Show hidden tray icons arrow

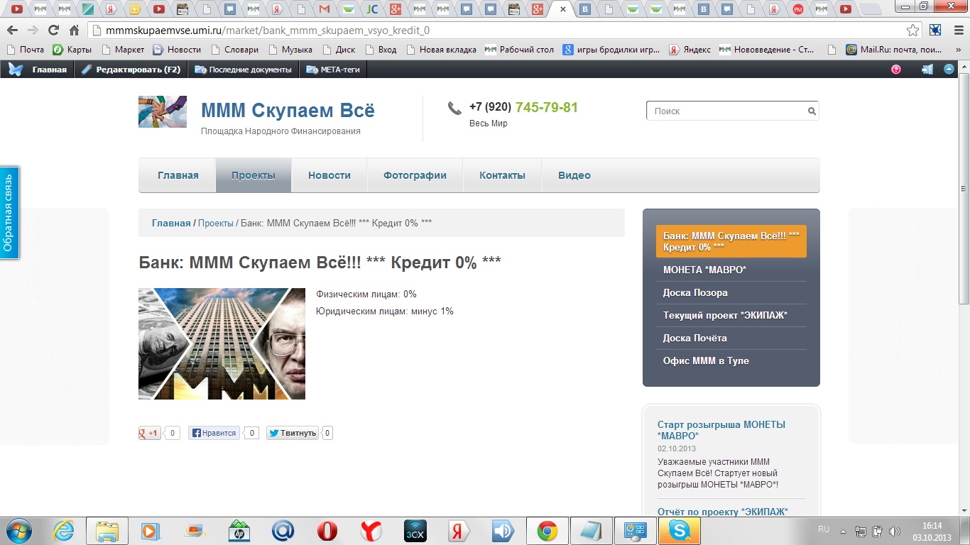pos(843,530)
